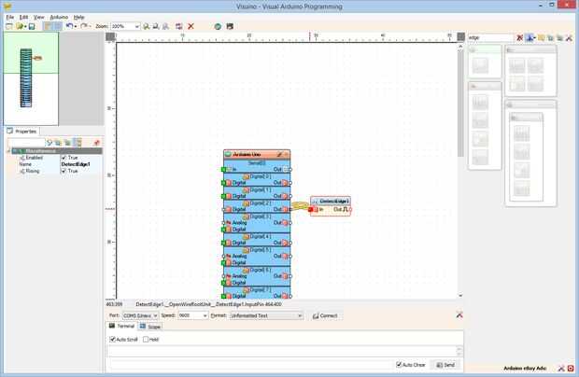Screen dimensions: 579x377
Task: Toggle the Auto Scroll checkbox
Action: [113, 340]
